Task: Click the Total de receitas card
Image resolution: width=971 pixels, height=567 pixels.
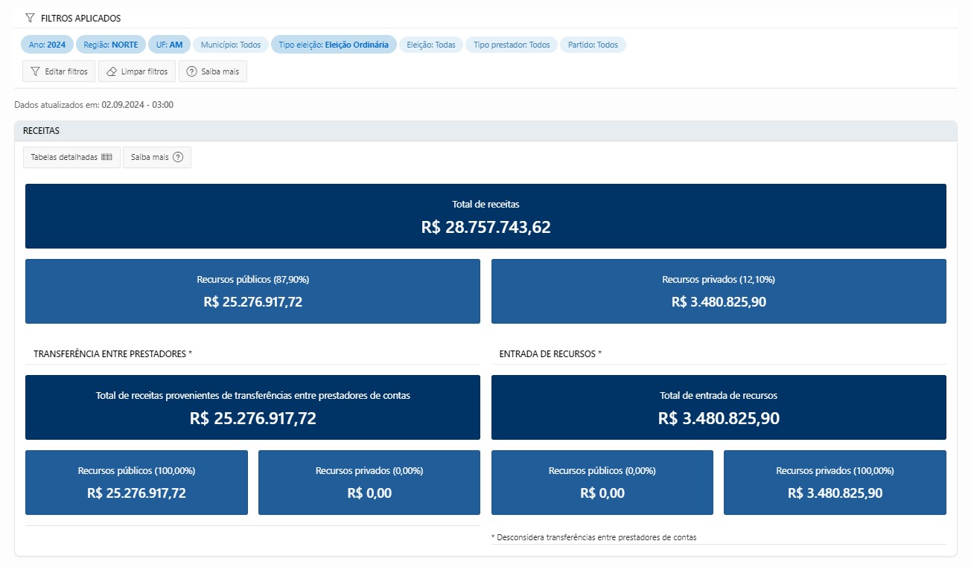Action: click(485, 216)
